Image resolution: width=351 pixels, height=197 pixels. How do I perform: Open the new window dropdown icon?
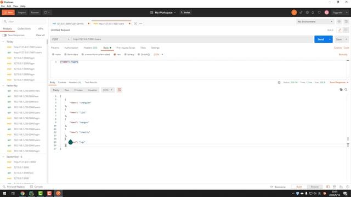47,13
